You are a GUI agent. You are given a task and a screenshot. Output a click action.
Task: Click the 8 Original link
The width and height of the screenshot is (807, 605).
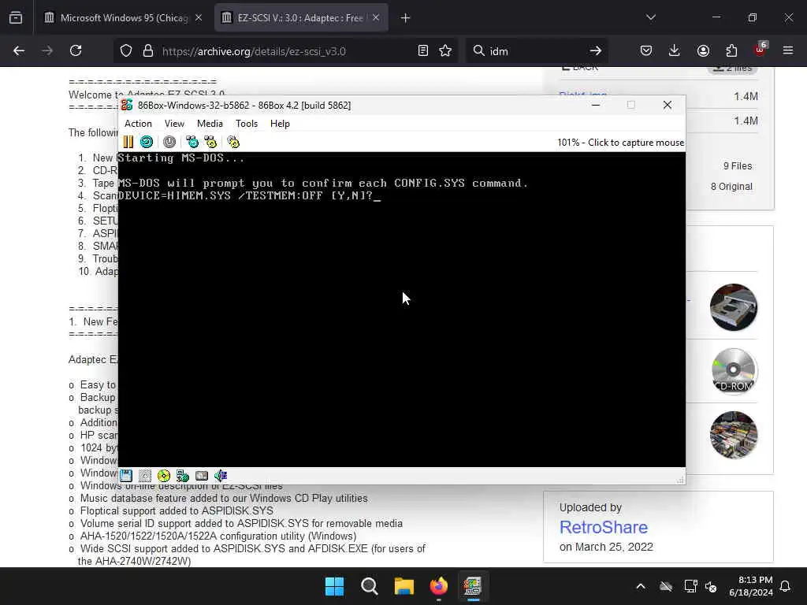coord(731,187)
